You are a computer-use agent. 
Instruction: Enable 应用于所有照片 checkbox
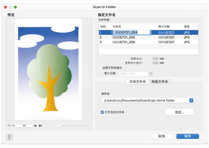(100, 68)
